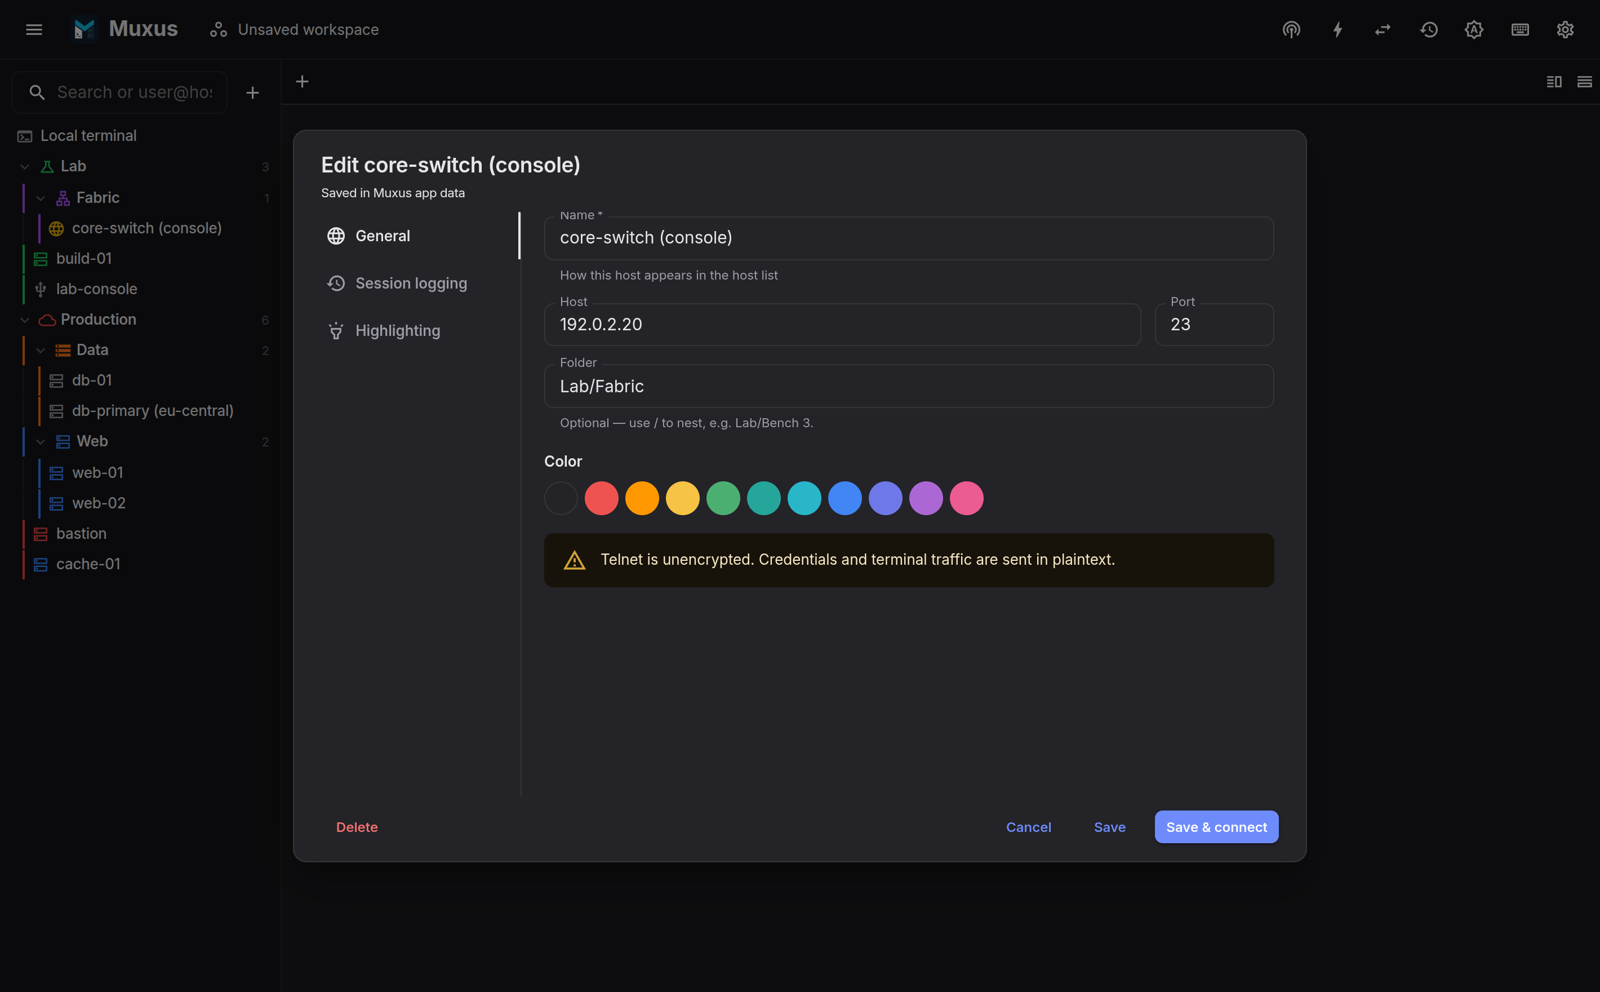This screenshot has height=992, width=1600.
Task: Choose the red color swatch
Action: click(601, 499)
